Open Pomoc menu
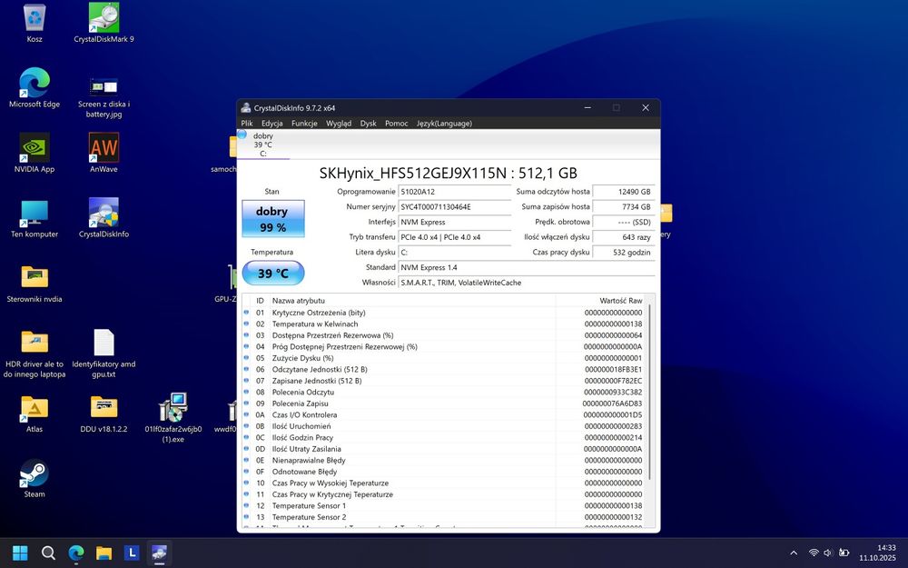Viewport: 908px width, 568px height. point(396,123)
